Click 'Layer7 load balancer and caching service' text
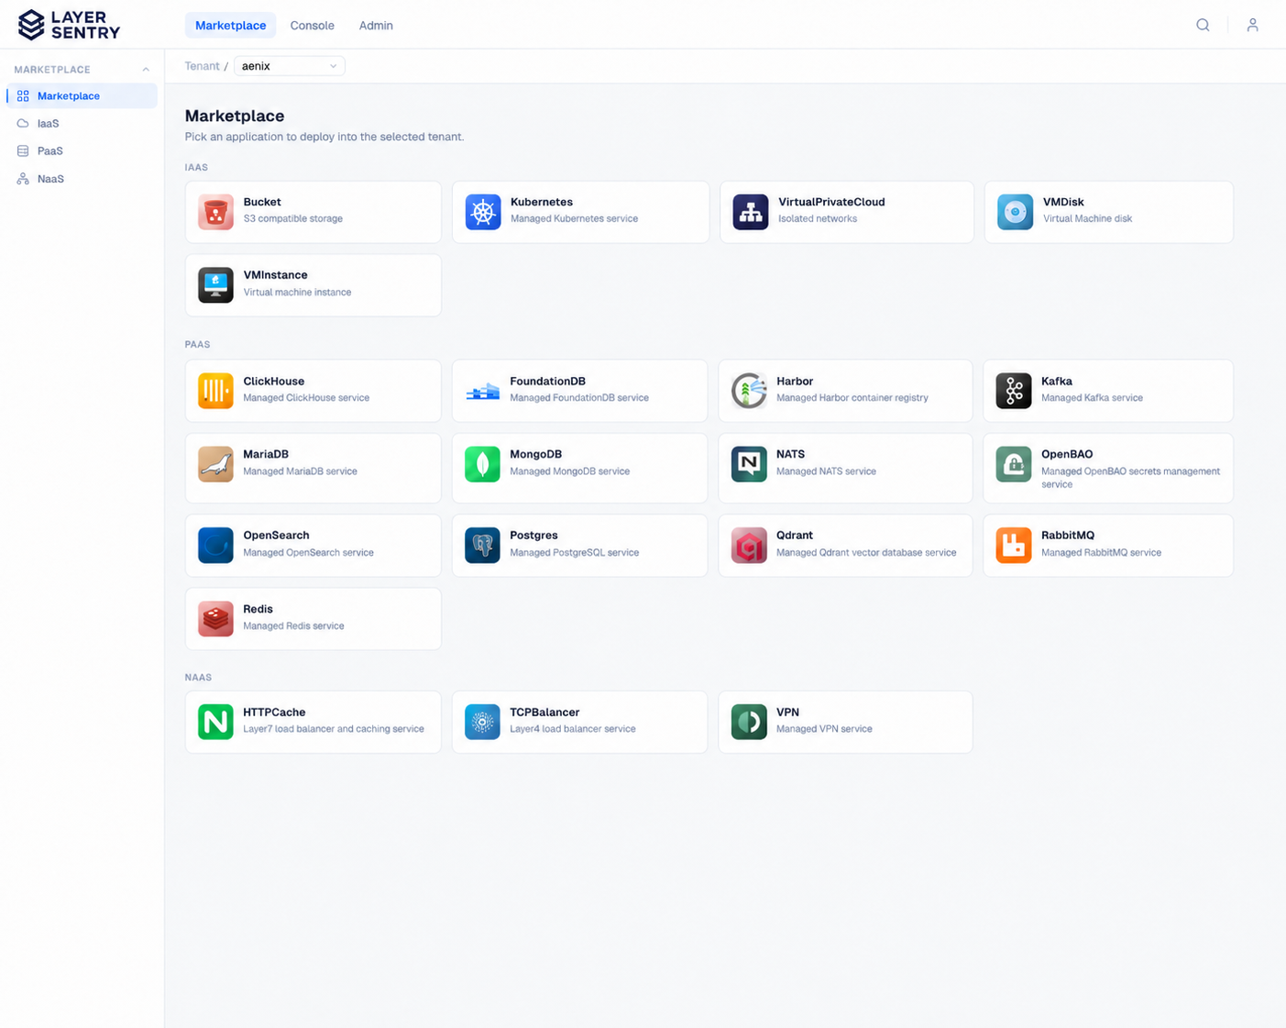 [x=334, y=729]
